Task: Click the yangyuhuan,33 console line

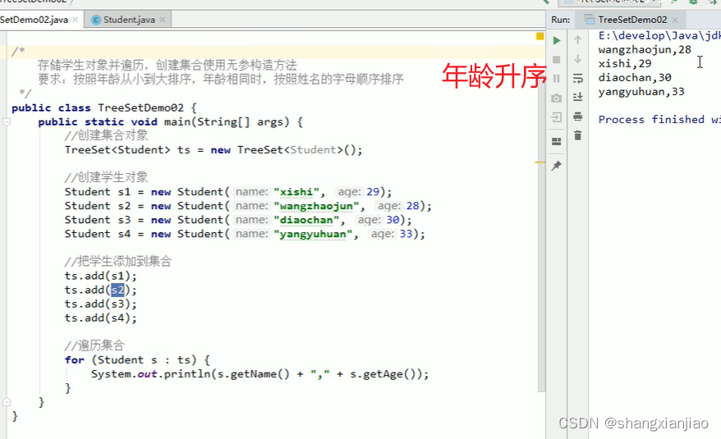Action: [641, 92]
